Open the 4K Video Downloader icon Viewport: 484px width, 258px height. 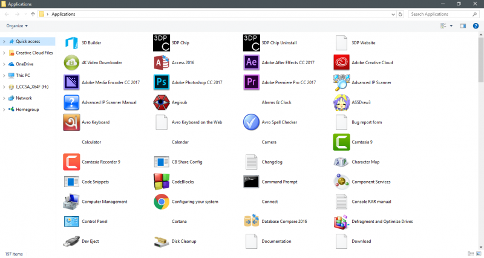tap(71, 62)
